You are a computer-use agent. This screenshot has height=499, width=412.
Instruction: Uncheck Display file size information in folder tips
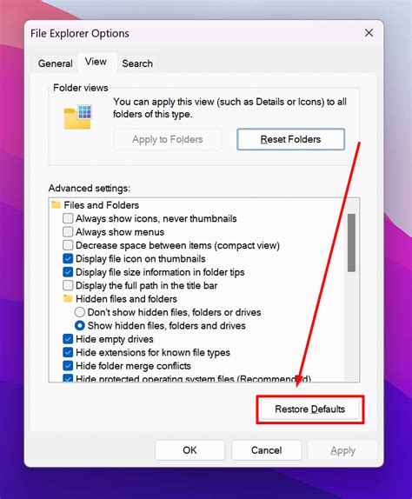[x=68, y=272]
